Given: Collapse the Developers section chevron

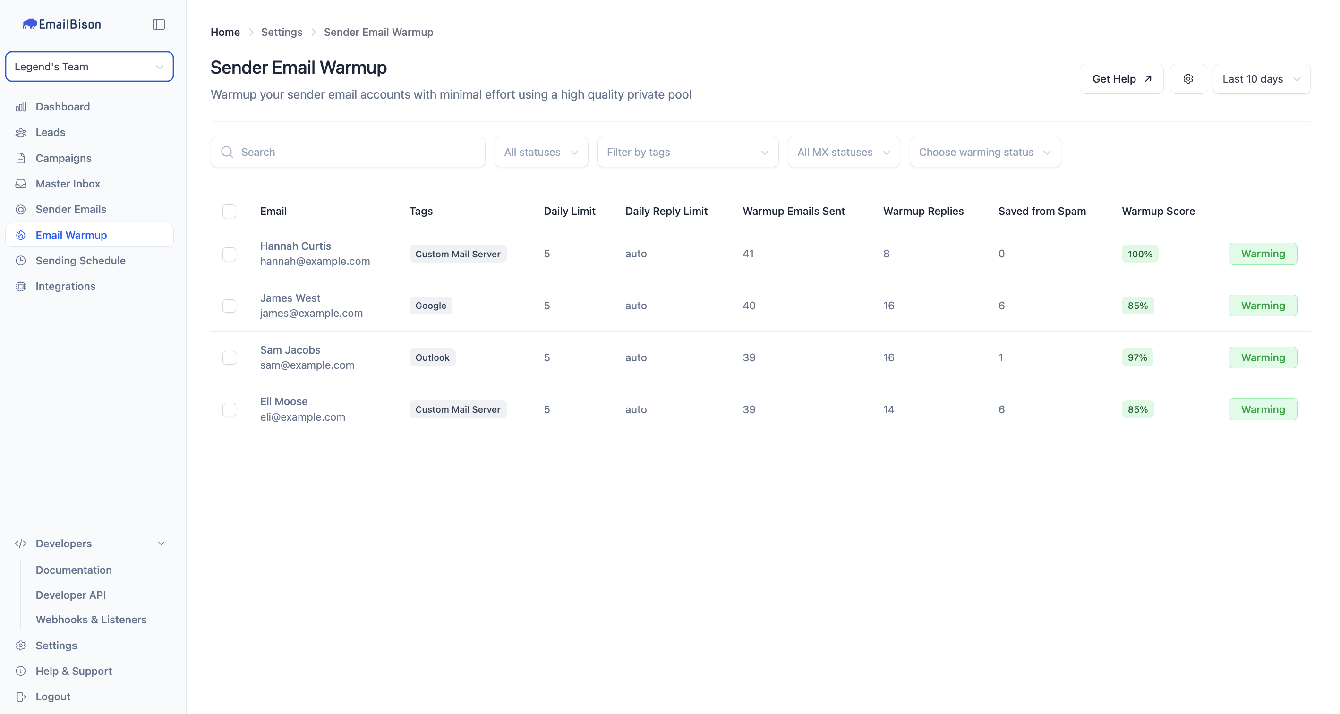Looking at the screenshot, I should (x=161, y=544).
